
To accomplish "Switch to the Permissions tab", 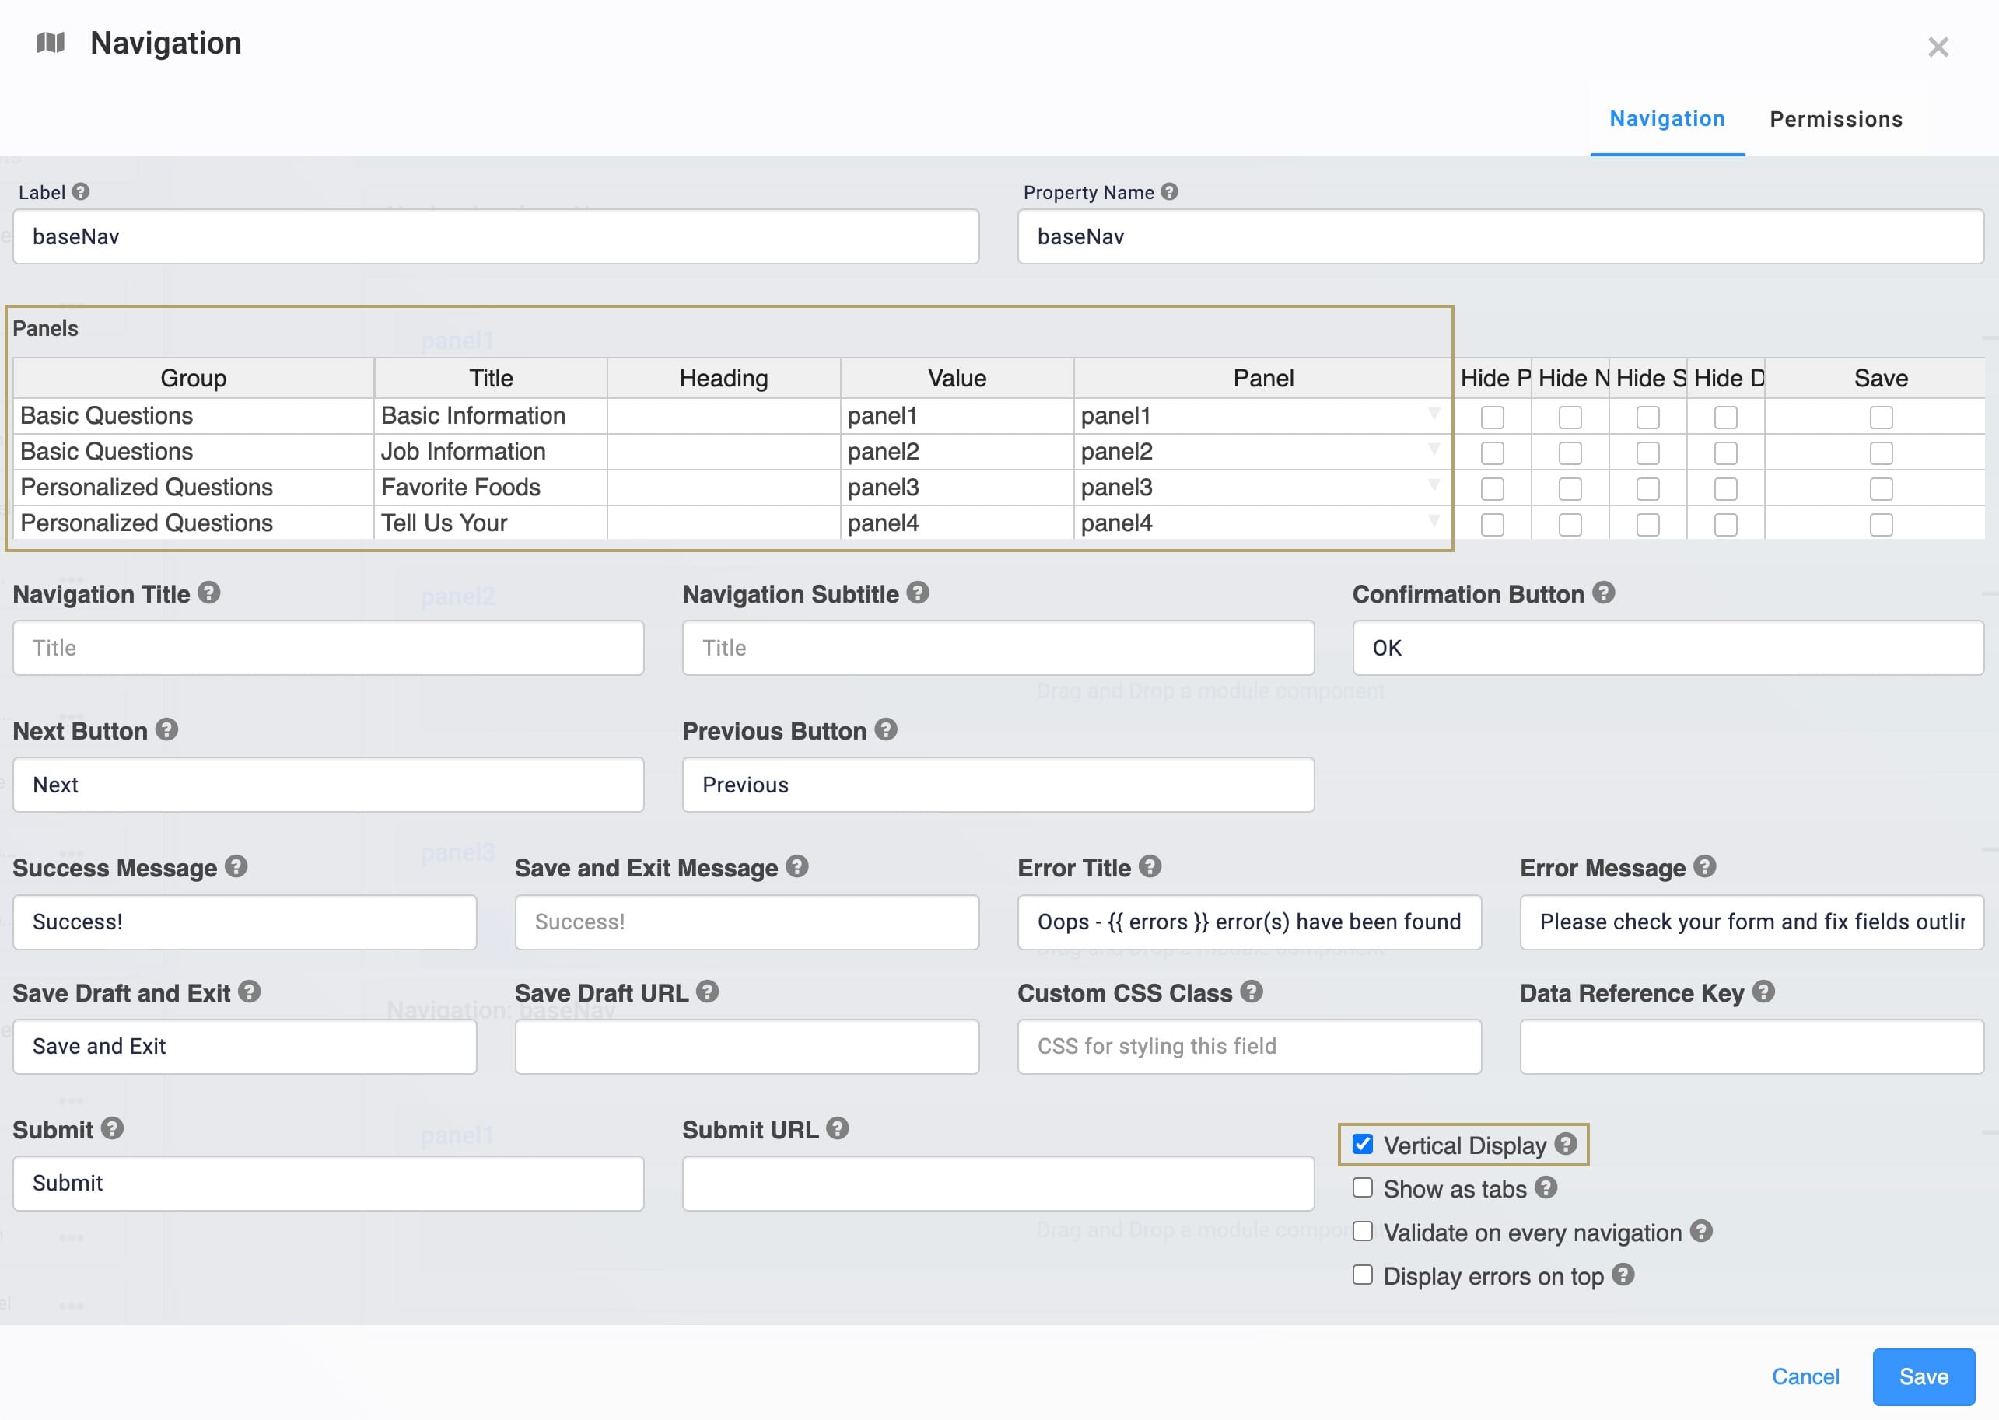I will (1836, 119).
